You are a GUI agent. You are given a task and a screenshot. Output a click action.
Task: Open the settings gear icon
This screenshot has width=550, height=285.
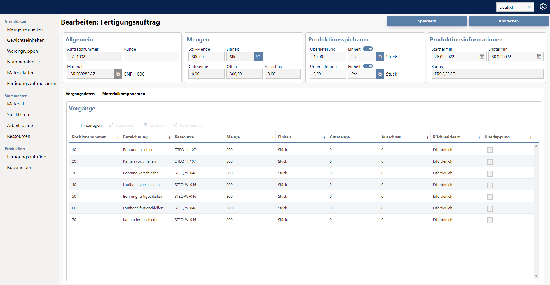click(x=543, y=7)
